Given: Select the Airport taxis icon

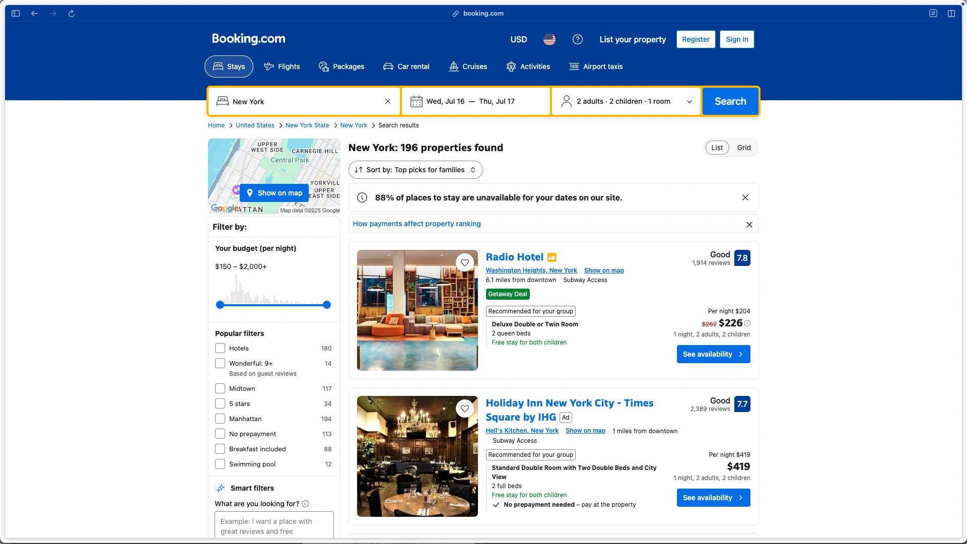Looking at the screenshot, I should [574, 66].
